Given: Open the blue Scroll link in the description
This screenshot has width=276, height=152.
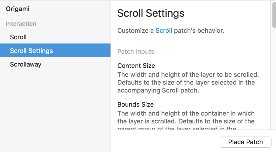Looking at the screenshot, I should pyautogui.click(x=164, y=31).
